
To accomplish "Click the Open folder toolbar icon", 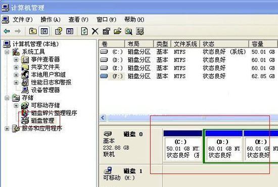I will tap(117, 31).
